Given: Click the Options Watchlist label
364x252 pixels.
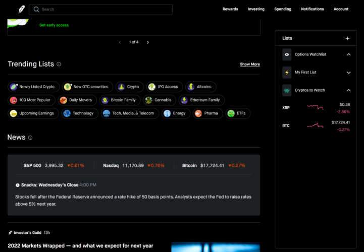Looking at the screenshot, I should 310,54.
